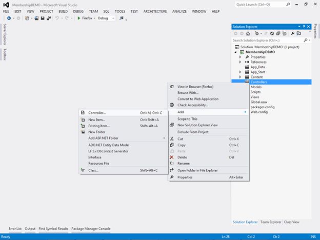Choose View in Browser (Firefox)
This screenshot has height=240, width=320.
pyautogui.click(x=209, y=87)
